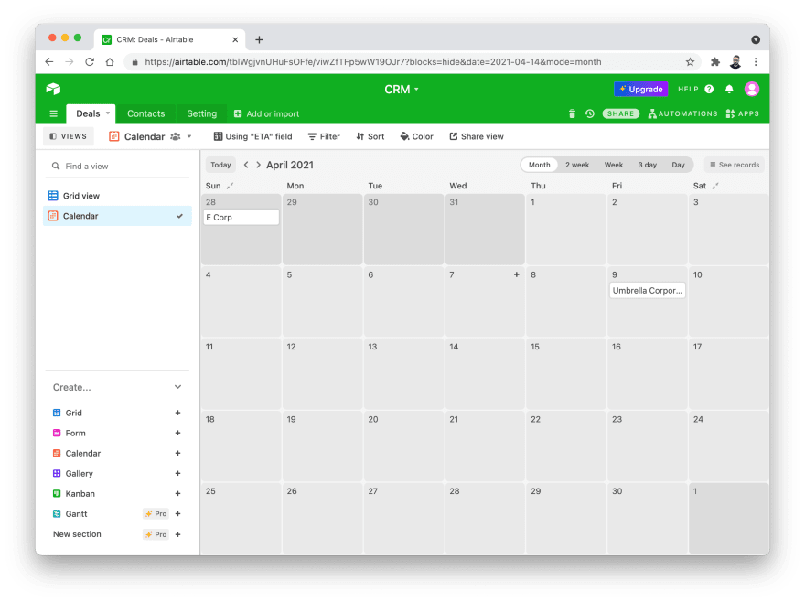Open Using ETA field selector
The height and width of the screenshot is (602, 805).
pos(252,136)
